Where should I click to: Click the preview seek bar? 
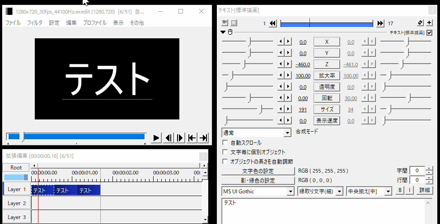pos(76,137)
